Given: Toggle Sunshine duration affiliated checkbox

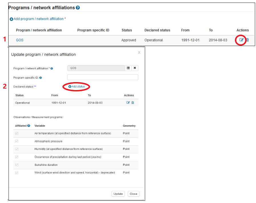Looking at the screenshot, I should pos(17,165).
